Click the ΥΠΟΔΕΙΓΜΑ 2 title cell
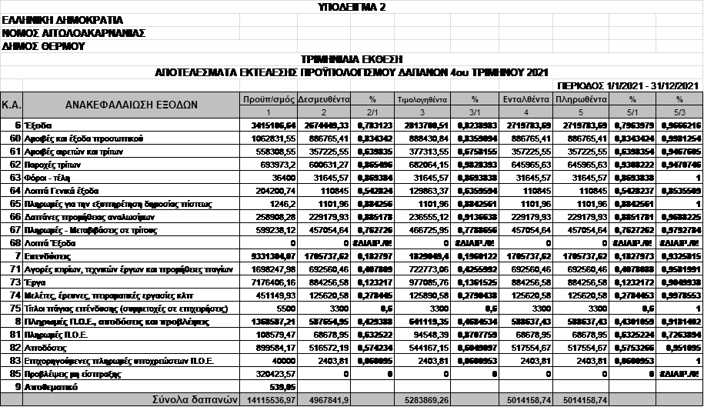The width and height of the screenshot is (704, 407). coord(352,7)
